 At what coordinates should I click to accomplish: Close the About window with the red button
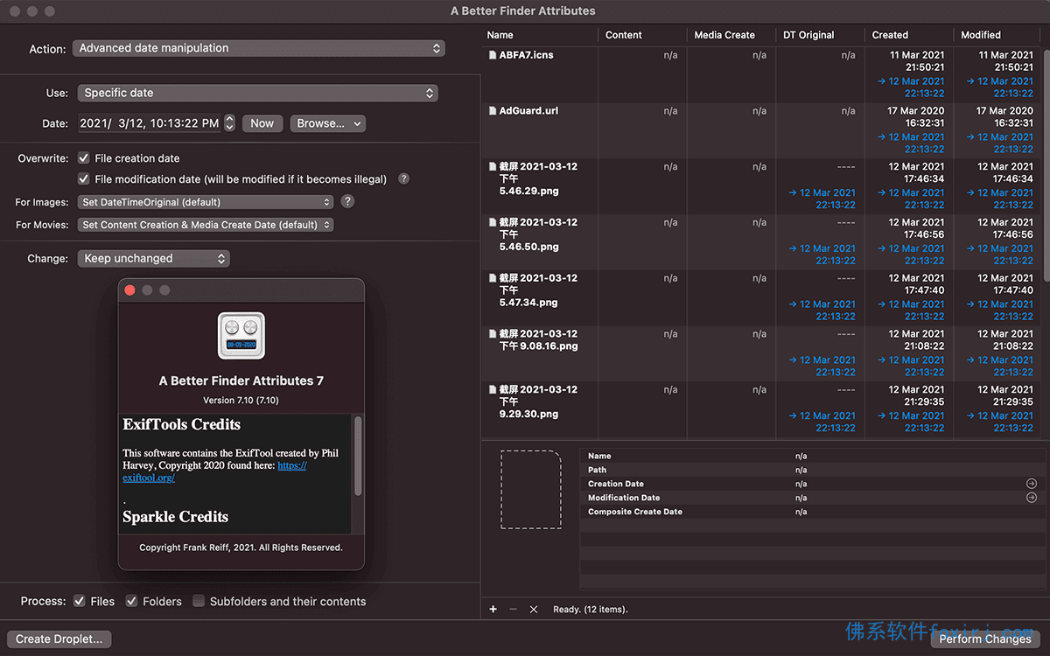(129, 290)
